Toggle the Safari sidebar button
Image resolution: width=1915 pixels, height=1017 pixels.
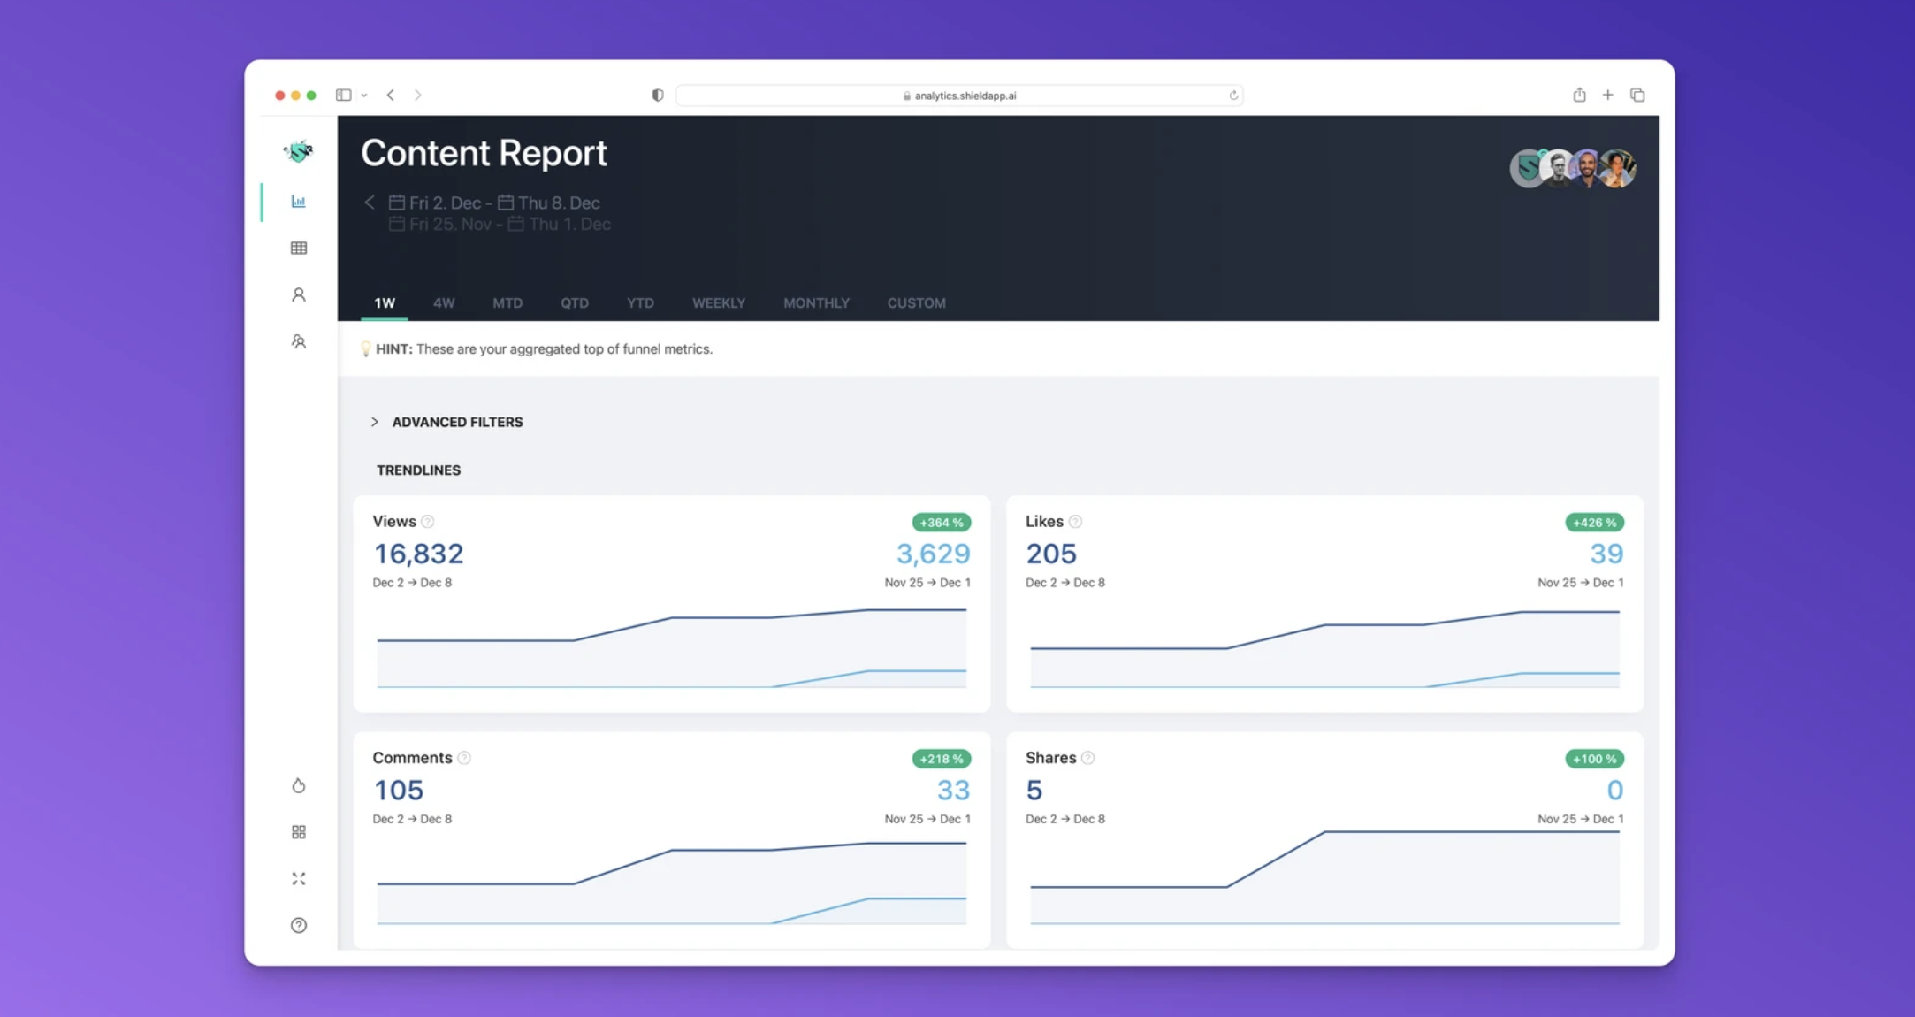pos(344,95)
